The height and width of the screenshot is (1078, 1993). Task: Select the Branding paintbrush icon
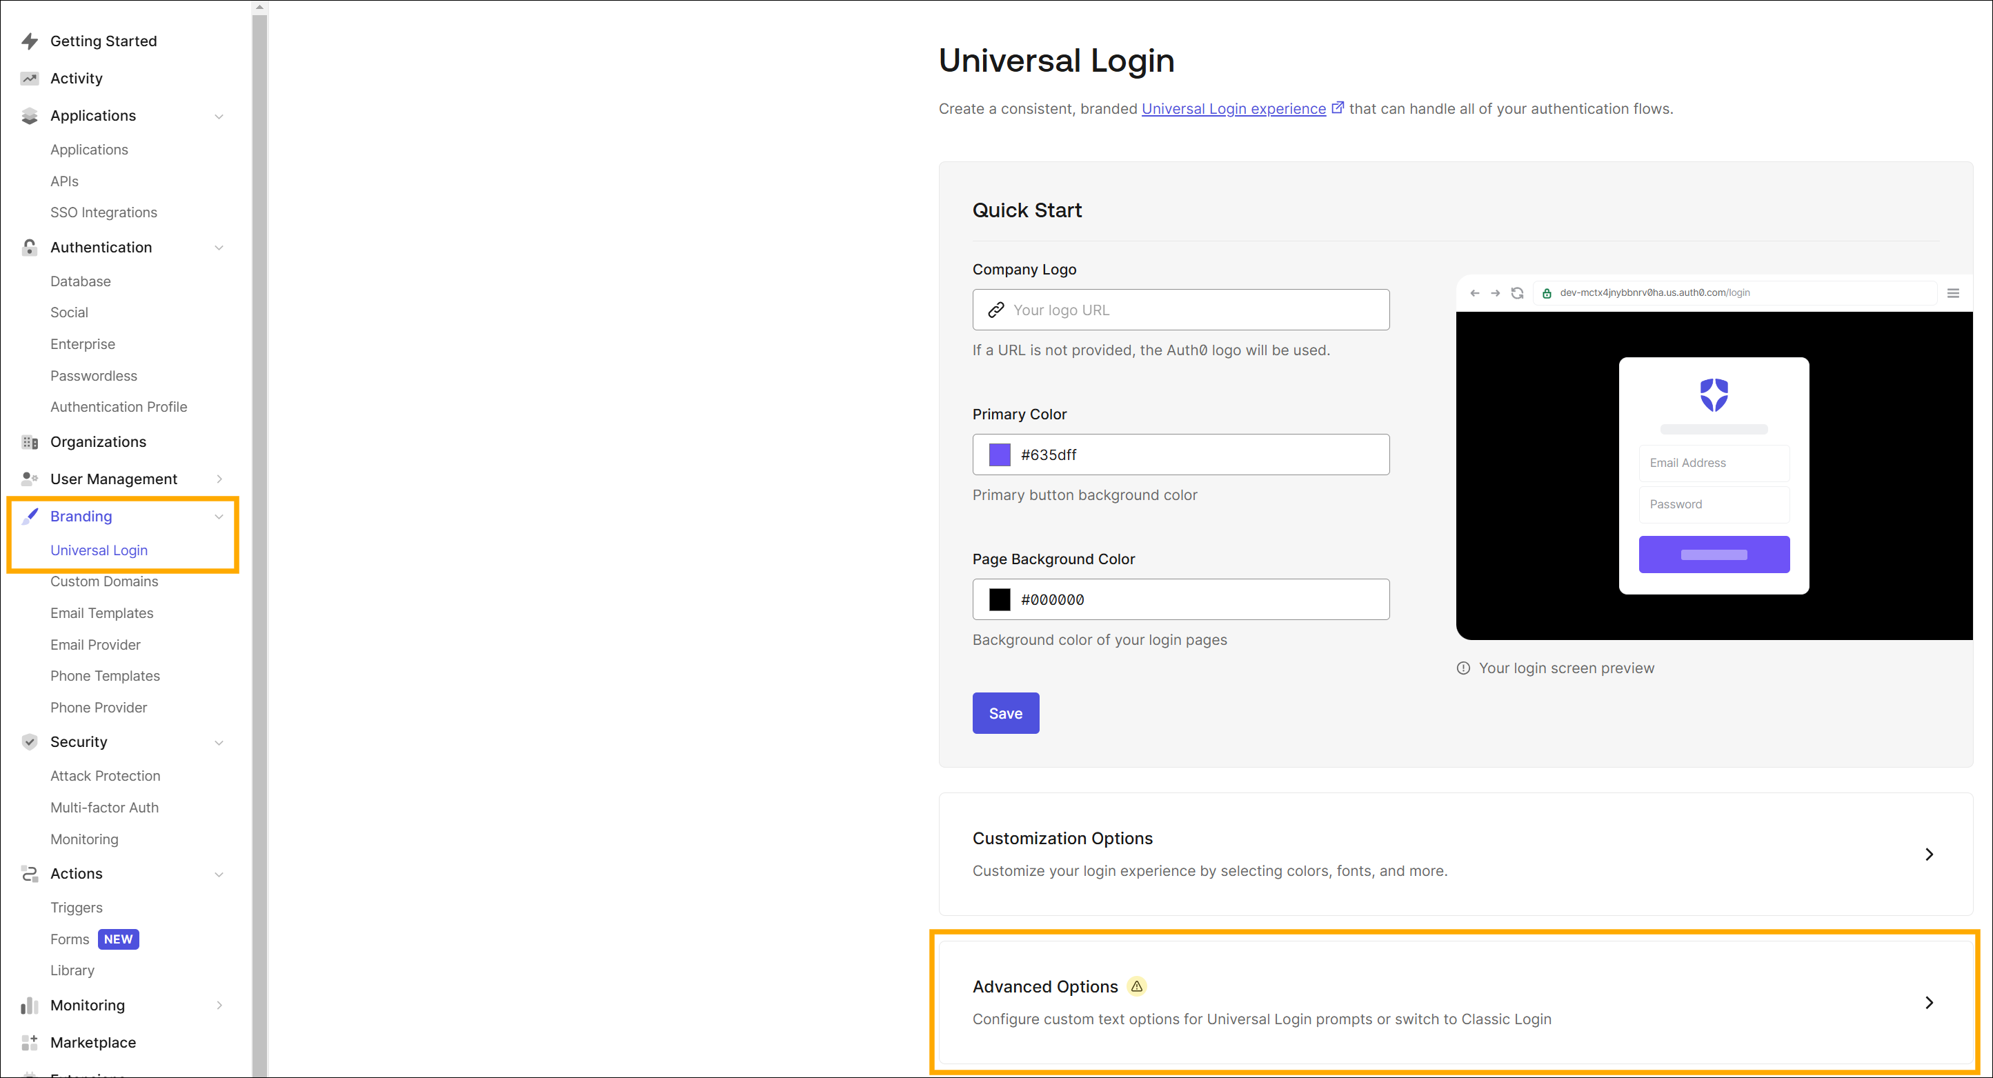[x=30, y=516]
